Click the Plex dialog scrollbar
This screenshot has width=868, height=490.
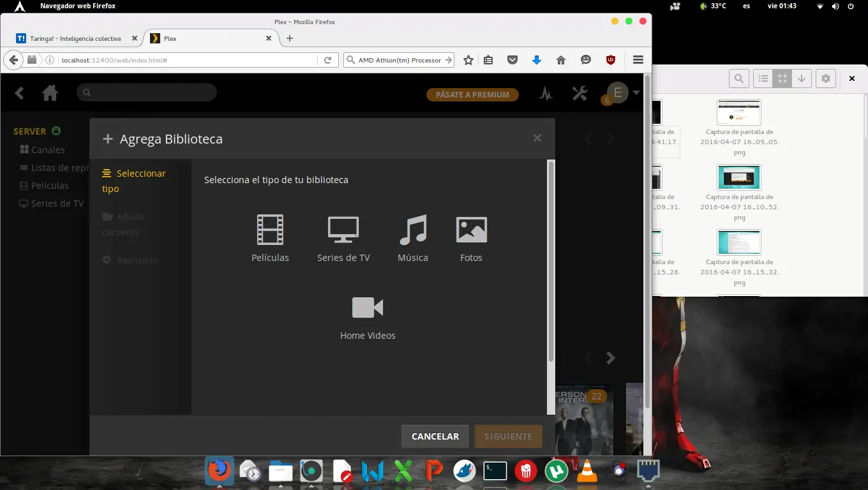tap(551, 262)
